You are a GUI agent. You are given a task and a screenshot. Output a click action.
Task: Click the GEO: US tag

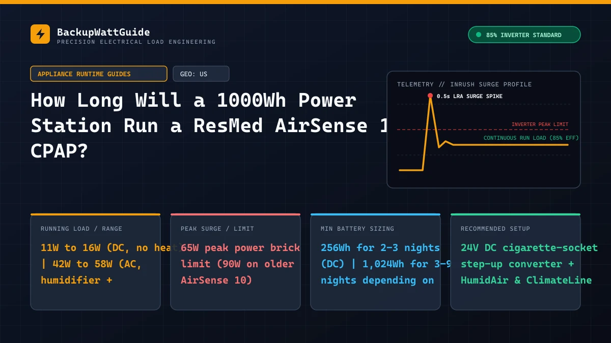(x=201, y=74)
